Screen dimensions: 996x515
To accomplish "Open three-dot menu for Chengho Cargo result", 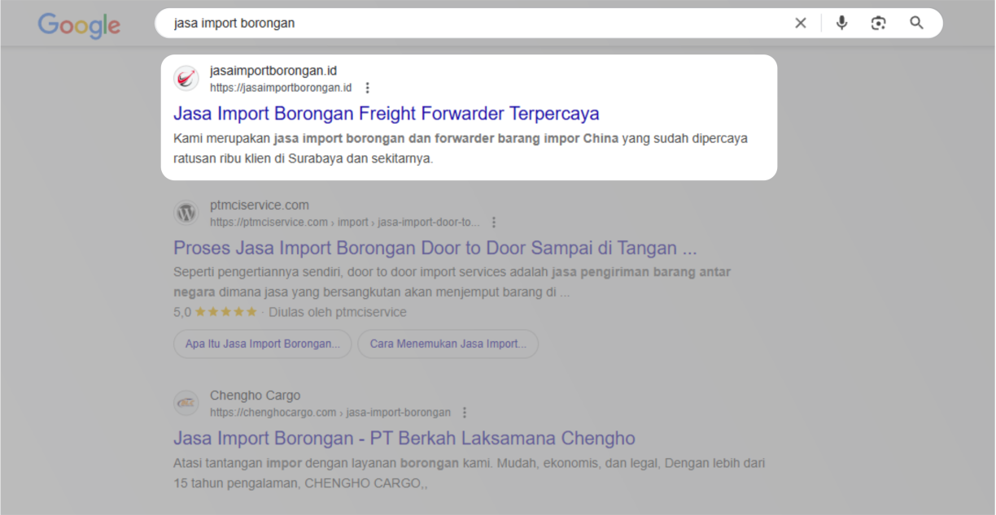I will click(x=465, y=413).
